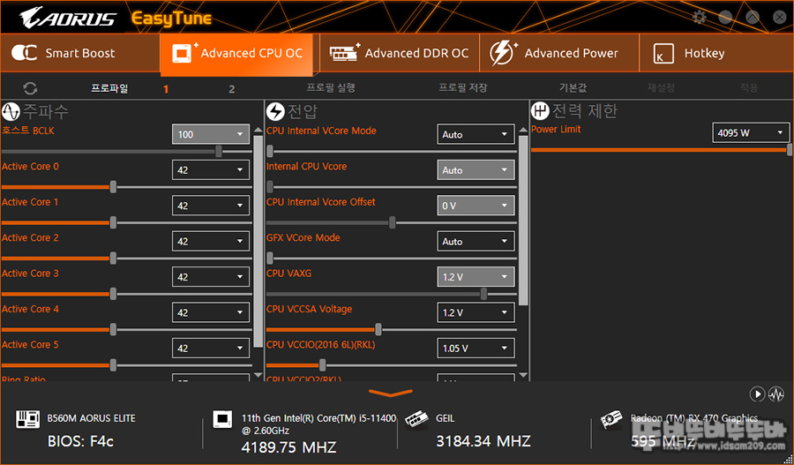The width and height of the screenshot is (794, 465).
Task: Click the CPU VCCSA Voltage slider handle
Action: [x=378, y=329]
